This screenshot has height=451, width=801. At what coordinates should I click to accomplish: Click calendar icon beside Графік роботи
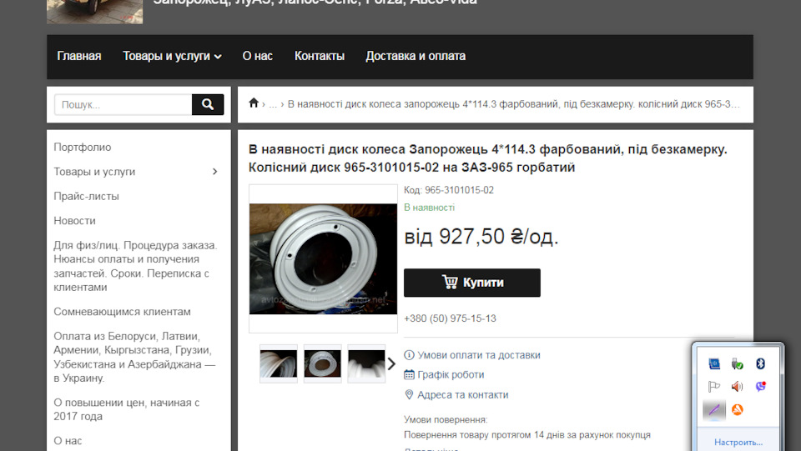point(409,374)
